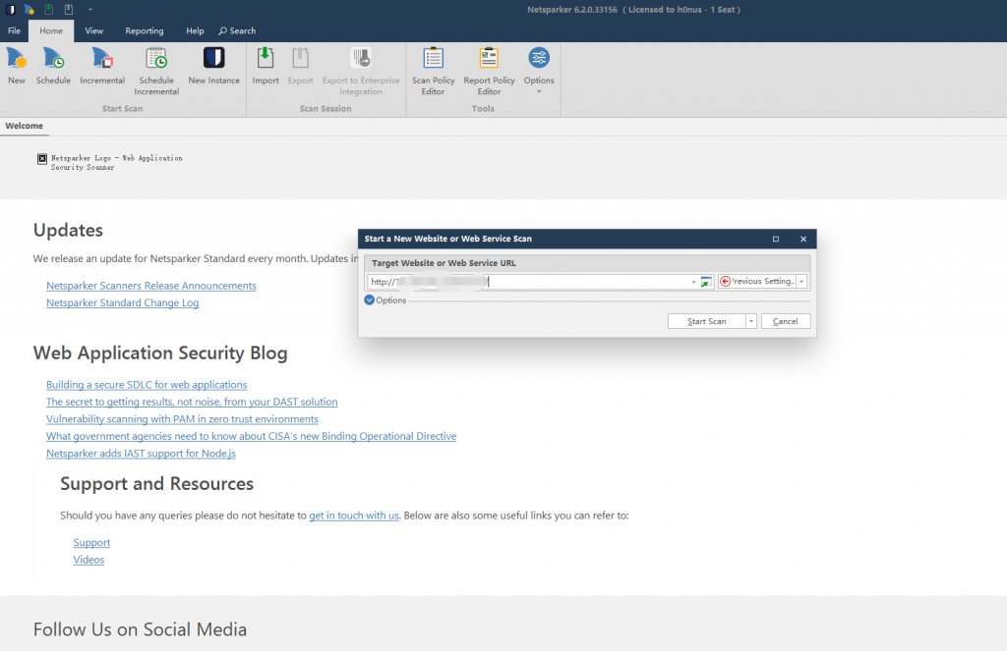The height and width of the screenshot is (651, 1007).
Task: Open quick-access toolbar customize arrow
Action: [x=89, y=10]
